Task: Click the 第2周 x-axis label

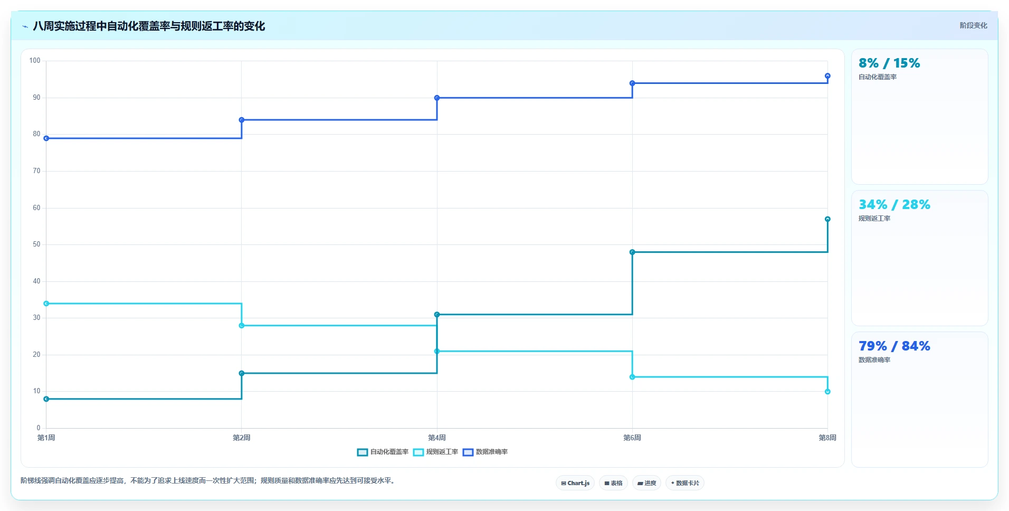Action: click(x=242, y=438)
